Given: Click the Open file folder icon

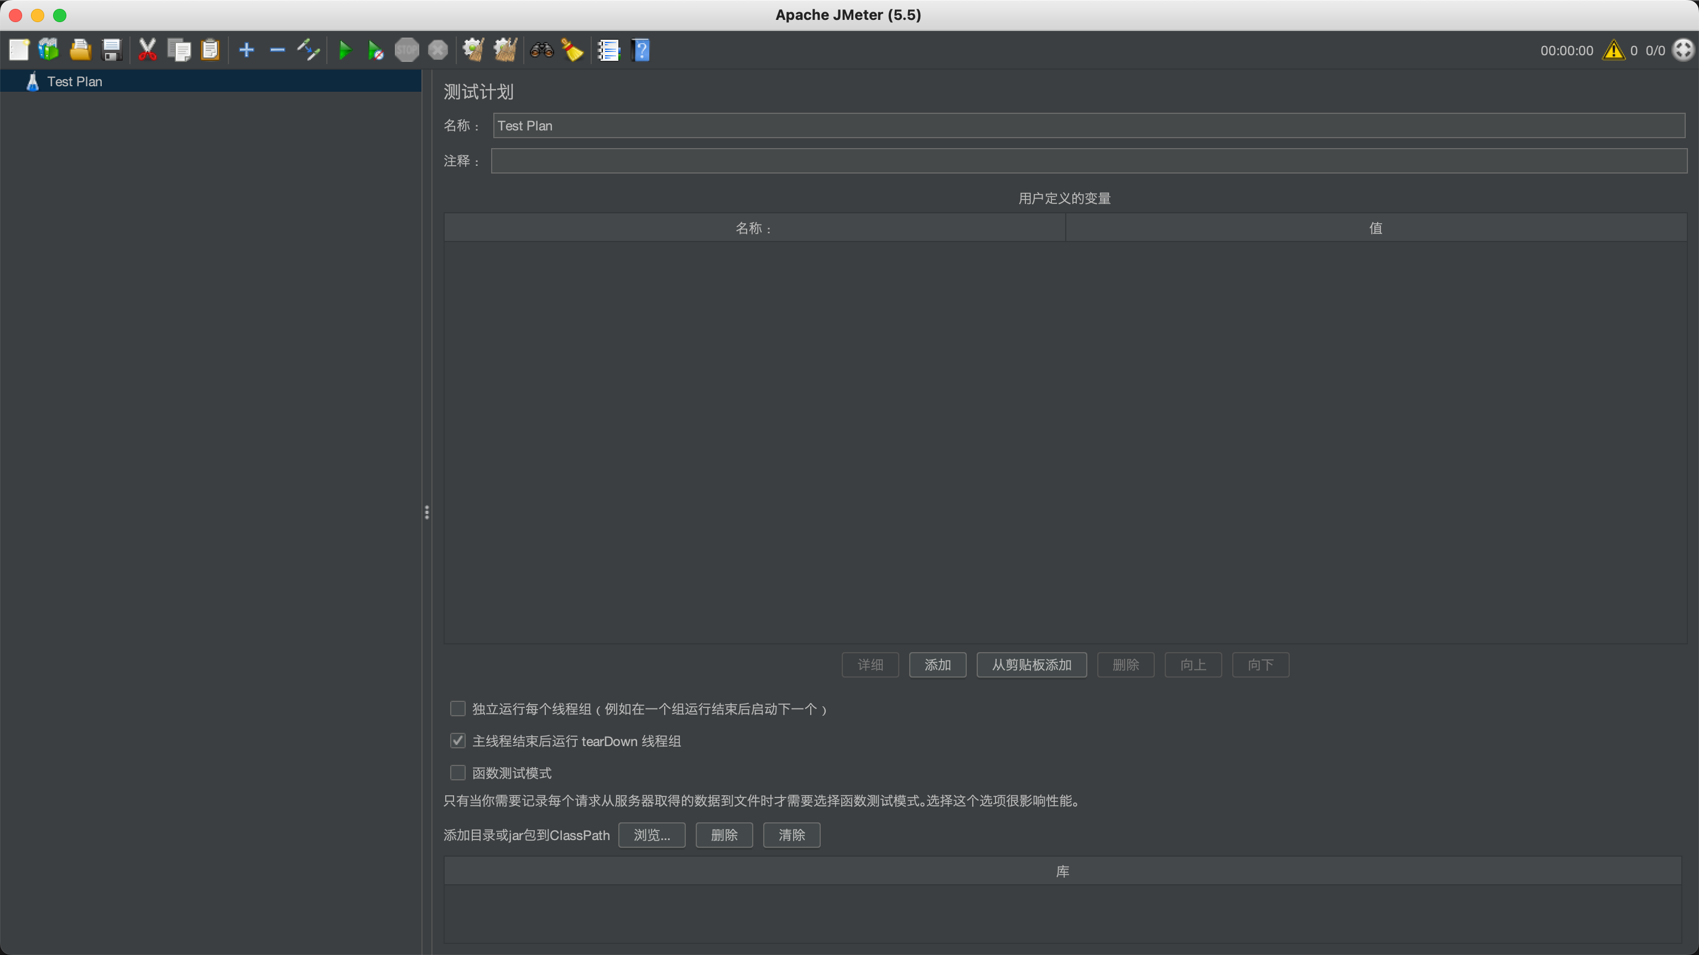Looking at the screenshot, I should point(80,50).
